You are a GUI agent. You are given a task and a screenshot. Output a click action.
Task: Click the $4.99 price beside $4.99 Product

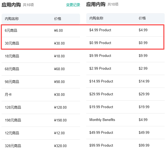(143, 30)
